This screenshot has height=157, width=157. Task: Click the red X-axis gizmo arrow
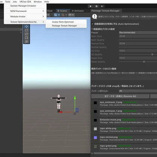pos(60,112)
